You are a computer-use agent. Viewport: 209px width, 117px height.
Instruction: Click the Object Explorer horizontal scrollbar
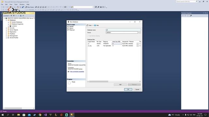pyautogui.click(x=13, y=108)
